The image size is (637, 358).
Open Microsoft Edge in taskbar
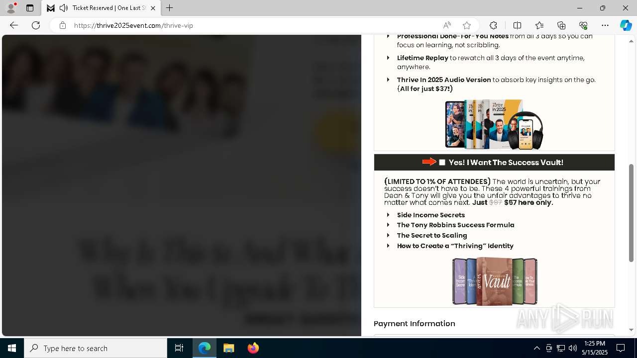click(x=205, y=348)
